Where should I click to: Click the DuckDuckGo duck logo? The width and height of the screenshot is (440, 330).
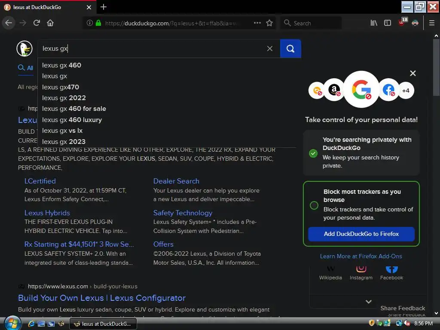(x=24, y=48)
